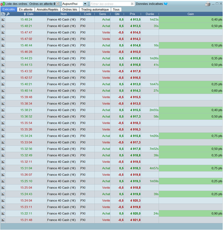Click the printer icon in the title bar
Image resolution: width=224 pixels, height=230 pixels.
point(207,4)
